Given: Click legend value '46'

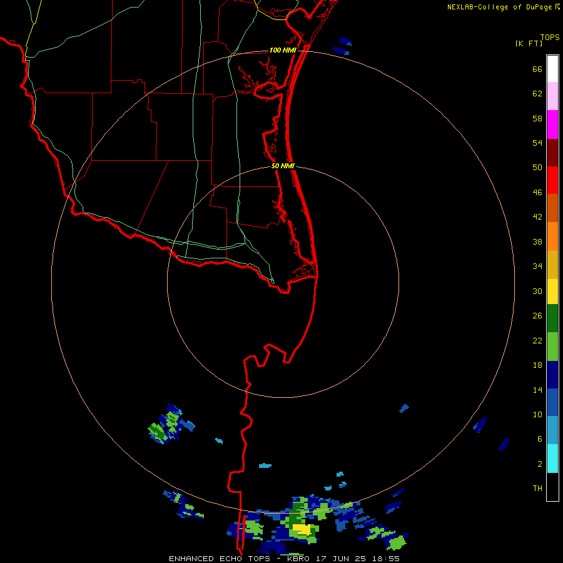Looking at the screenshot, I should (537, 193).
